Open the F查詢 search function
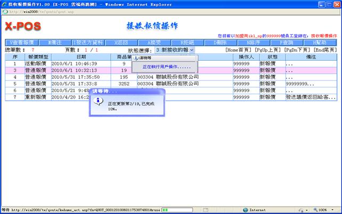Viewport: 342px width, 214px height. 285,42
